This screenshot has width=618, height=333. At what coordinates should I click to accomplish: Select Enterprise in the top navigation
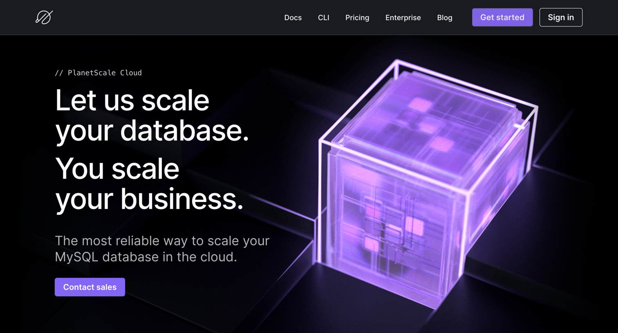(403, 18)
